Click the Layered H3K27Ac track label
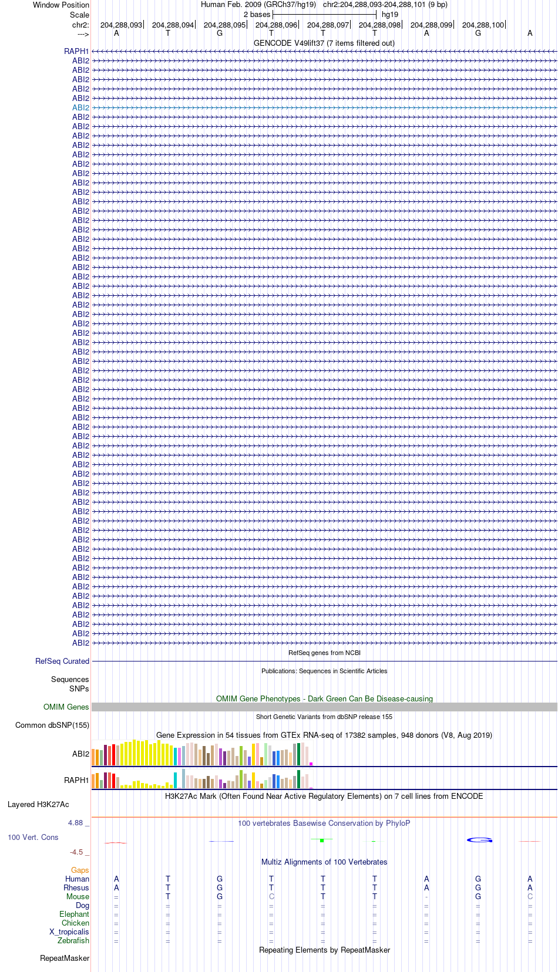The width and height of the screenshot is (558, 972). coord(38,804)
